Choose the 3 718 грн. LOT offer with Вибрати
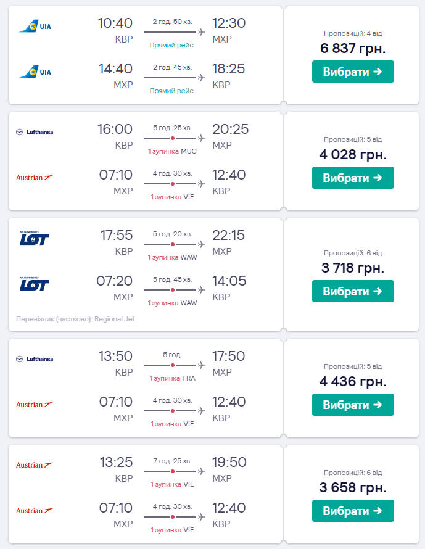Image resolution: width=425 pixels, height=549 pixels. click(x=353, y=291)
